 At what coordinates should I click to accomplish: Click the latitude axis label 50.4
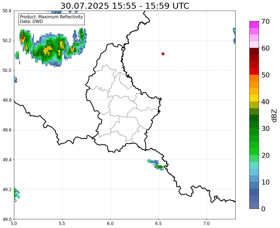point(7,11)
